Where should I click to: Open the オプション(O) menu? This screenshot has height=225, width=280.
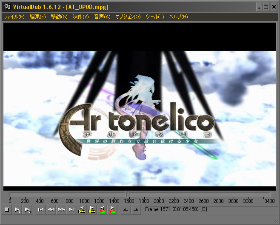click(x=128, y=17)
